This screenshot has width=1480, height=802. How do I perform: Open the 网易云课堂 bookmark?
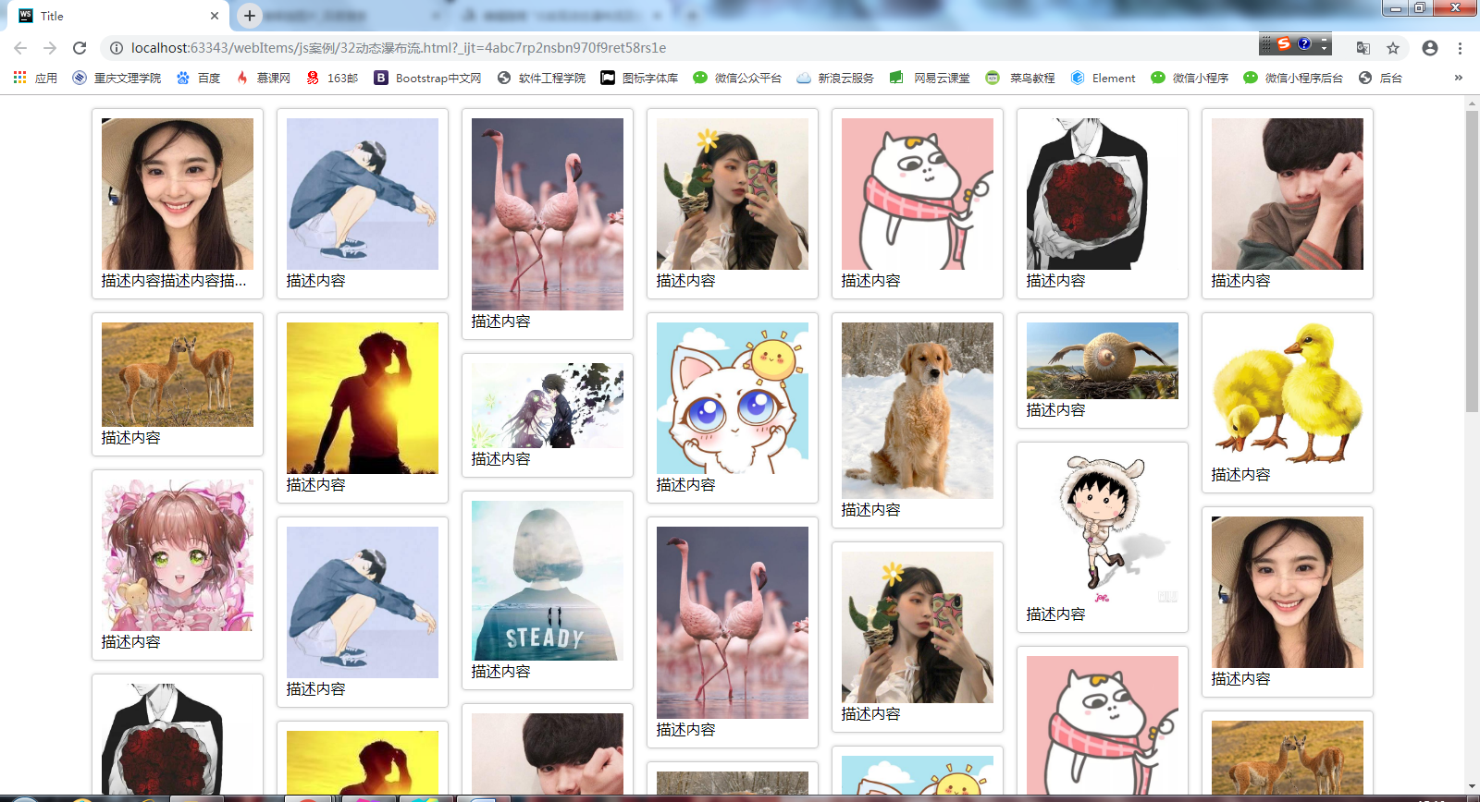930,79
